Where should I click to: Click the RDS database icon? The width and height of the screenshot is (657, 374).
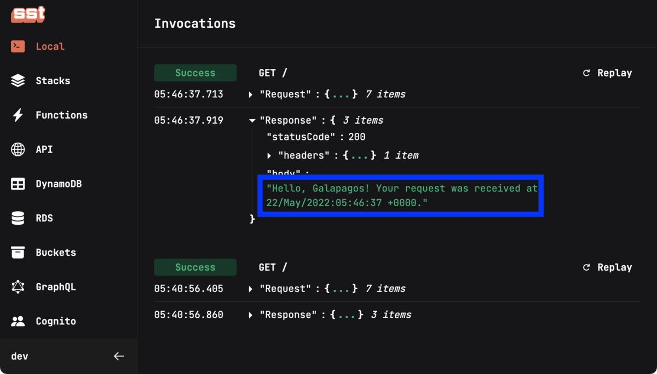18,218
